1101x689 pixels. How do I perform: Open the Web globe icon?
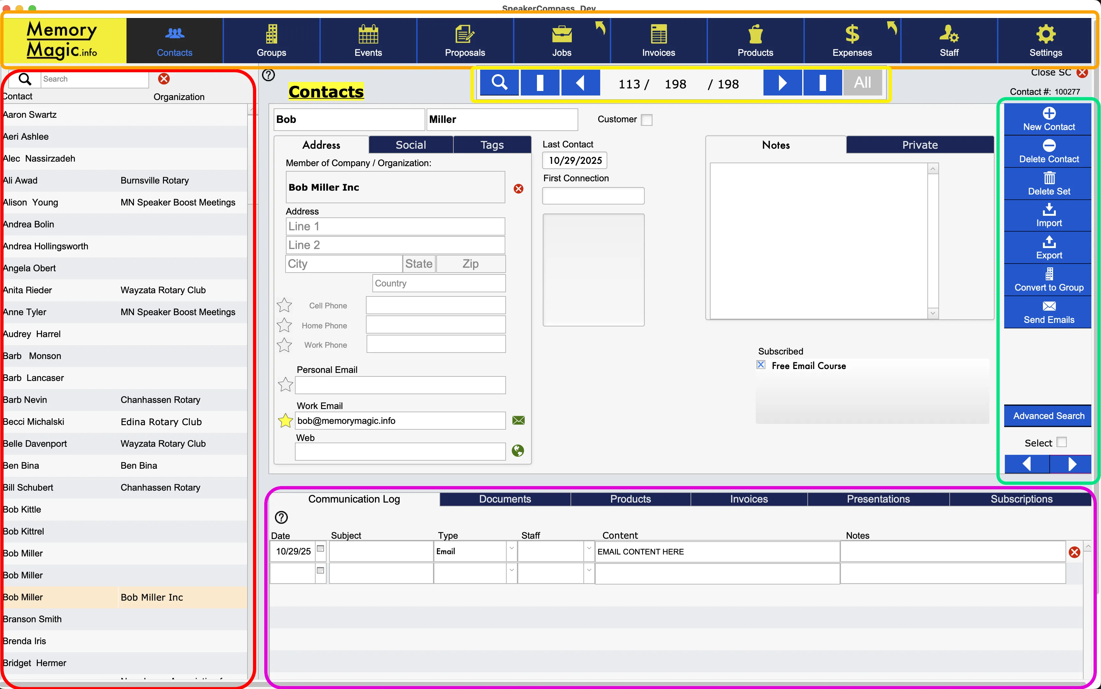tap(518, 451)
